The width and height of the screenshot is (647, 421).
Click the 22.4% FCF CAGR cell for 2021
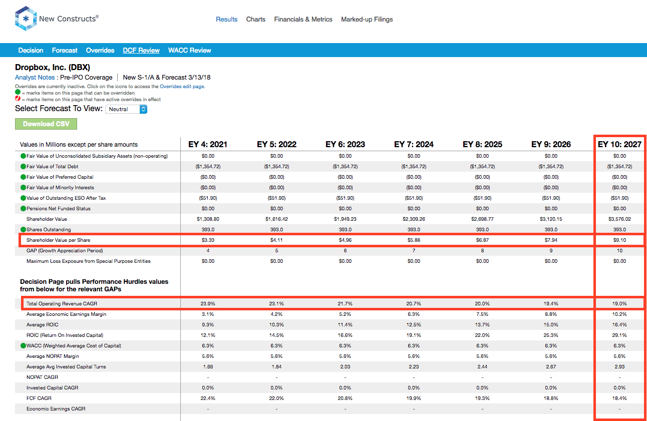pos(208,398)
